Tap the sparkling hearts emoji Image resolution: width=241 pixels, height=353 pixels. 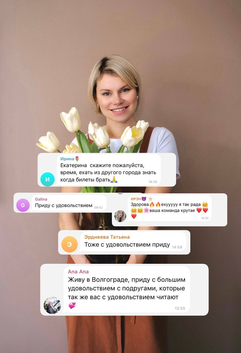click(x=72, y=305)
